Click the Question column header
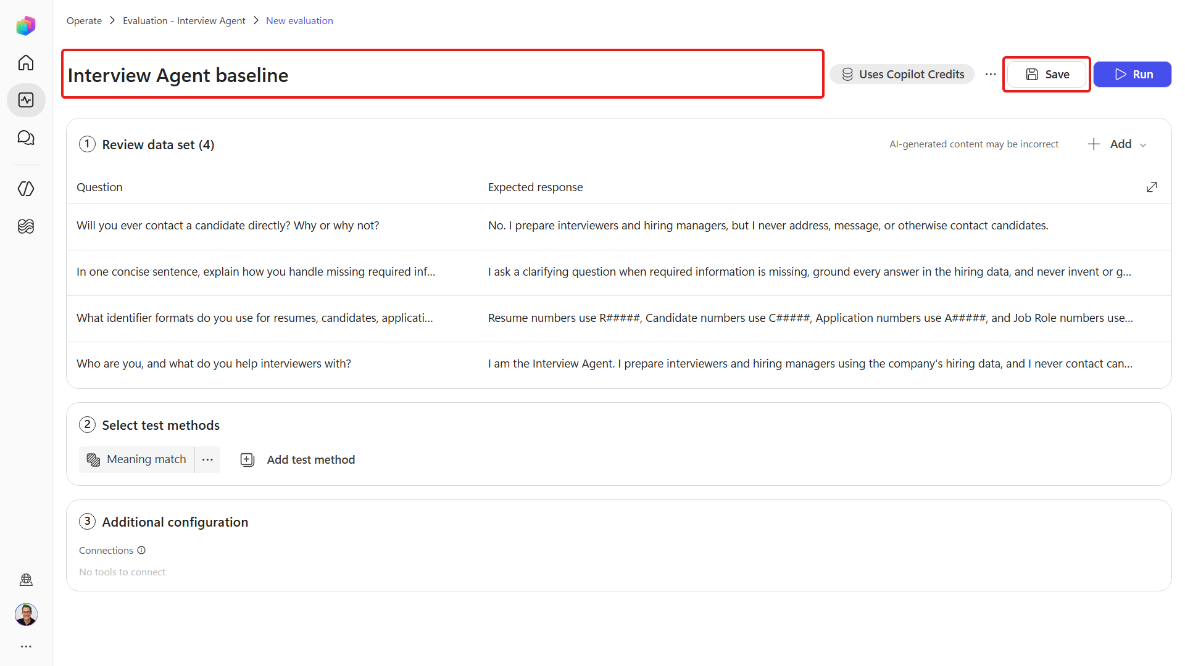1185x666 pixels. pos(99,187)
